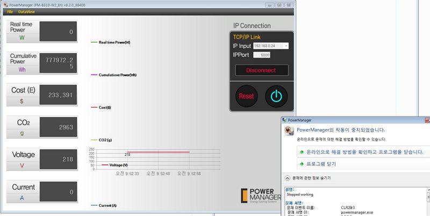The height and width of the screenshot is (216, 430).
Task: Click the IPPort field showing 5000
Action: pyautogui.click(x=262, y=55)
